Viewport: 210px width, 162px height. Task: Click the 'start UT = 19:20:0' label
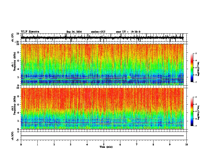[128, 32]
